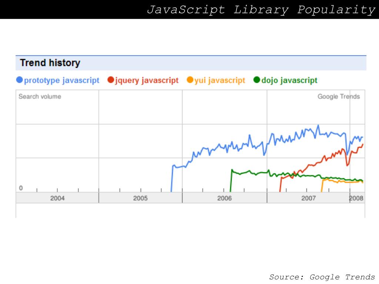
Task: Click the Search volume axis label
Action: [x=40, y=97]
